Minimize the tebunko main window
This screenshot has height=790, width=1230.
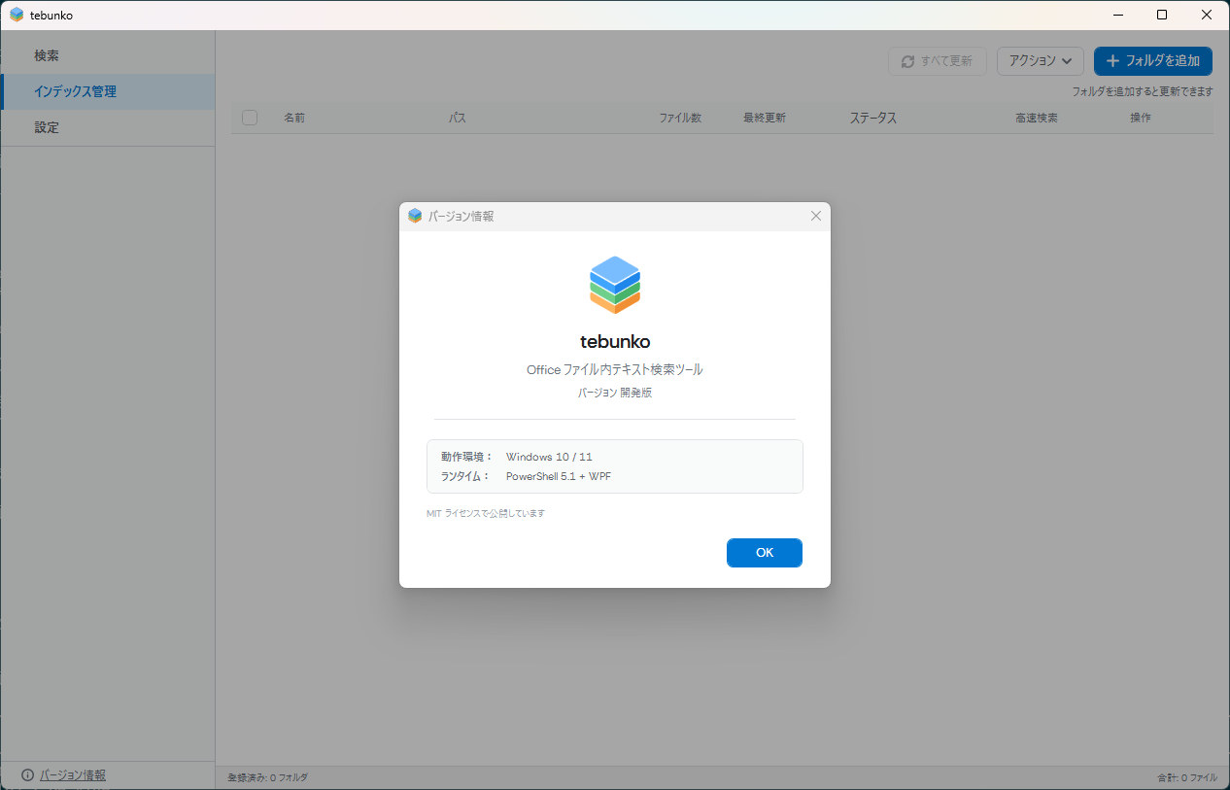click(x=1117, y=15)
